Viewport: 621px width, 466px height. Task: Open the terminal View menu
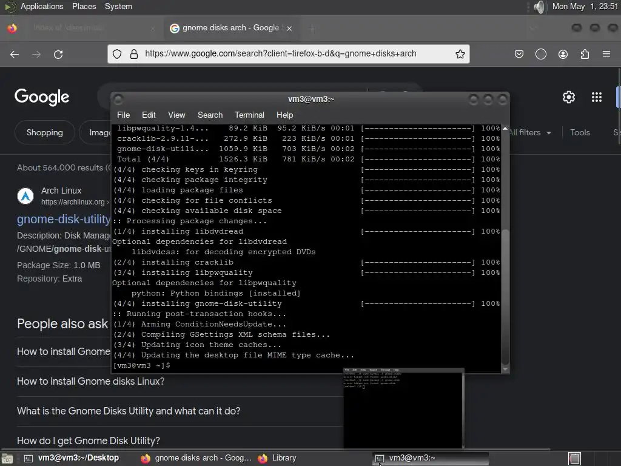[x=176, y=115]
